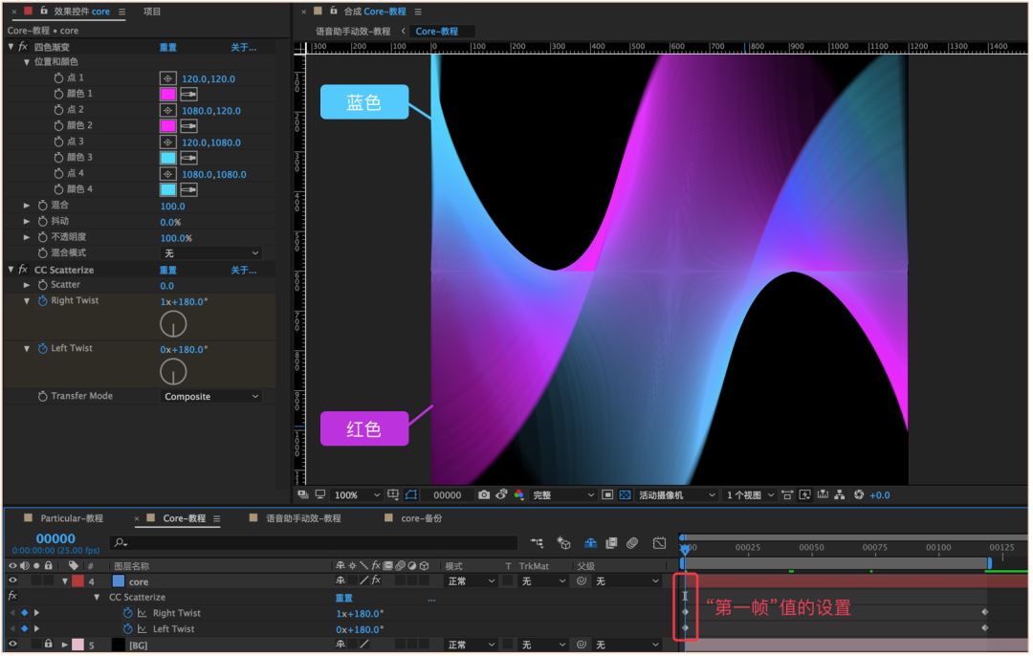Toggle the frame blending icon in the timeline
The height and width of the screenshot is (656, 1033).
(x=611, y=543)
